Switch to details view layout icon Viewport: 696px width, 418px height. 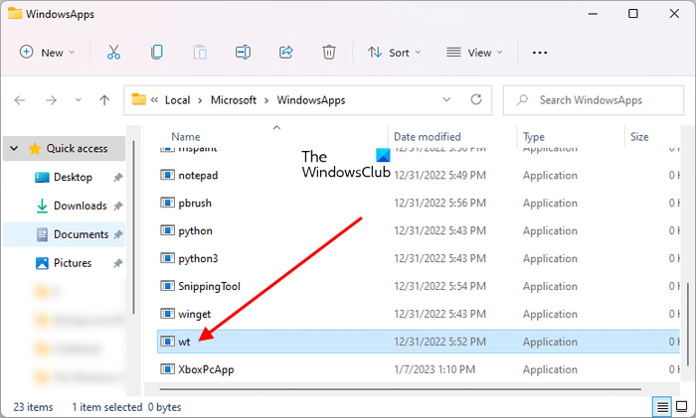662,406
